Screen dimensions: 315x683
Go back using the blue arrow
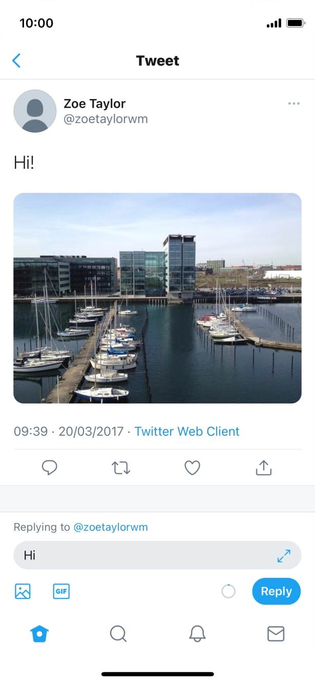coord(16,61)
